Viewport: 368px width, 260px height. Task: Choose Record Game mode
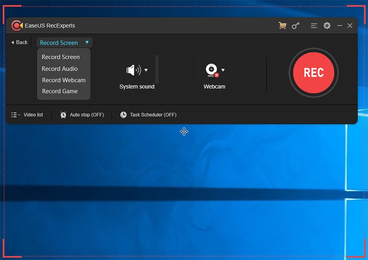[60, 91]
